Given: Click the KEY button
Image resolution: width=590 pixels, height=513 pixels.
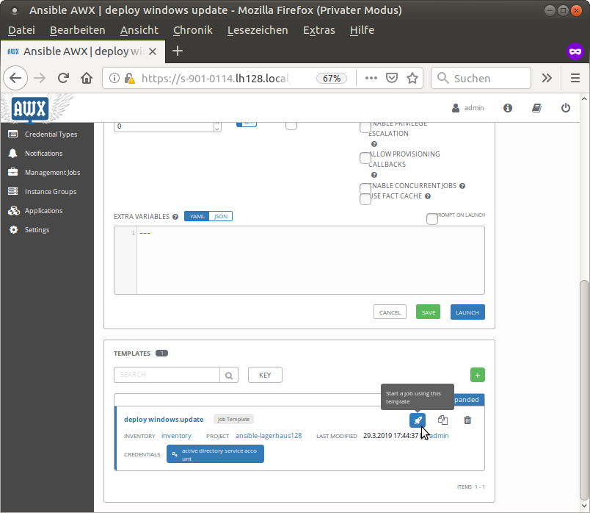Looking at the screenshot, I should pyautogui.click(x=265, y=375).
